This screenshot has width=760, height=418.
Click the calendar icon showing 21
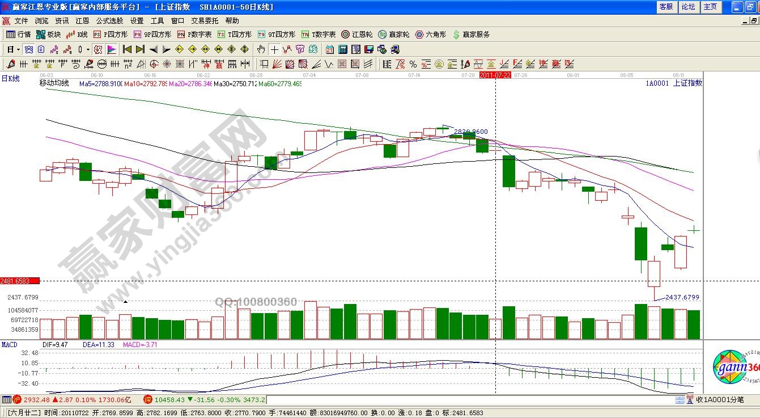pos(329,49)
